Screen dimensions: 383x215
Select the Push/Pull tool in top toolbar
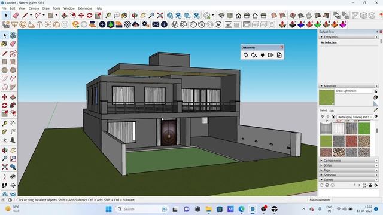[x=64, y=16]
